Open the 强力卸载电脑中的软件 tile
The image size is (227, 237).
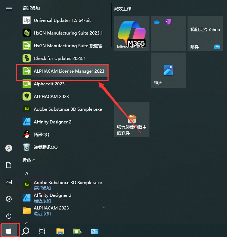132,120
